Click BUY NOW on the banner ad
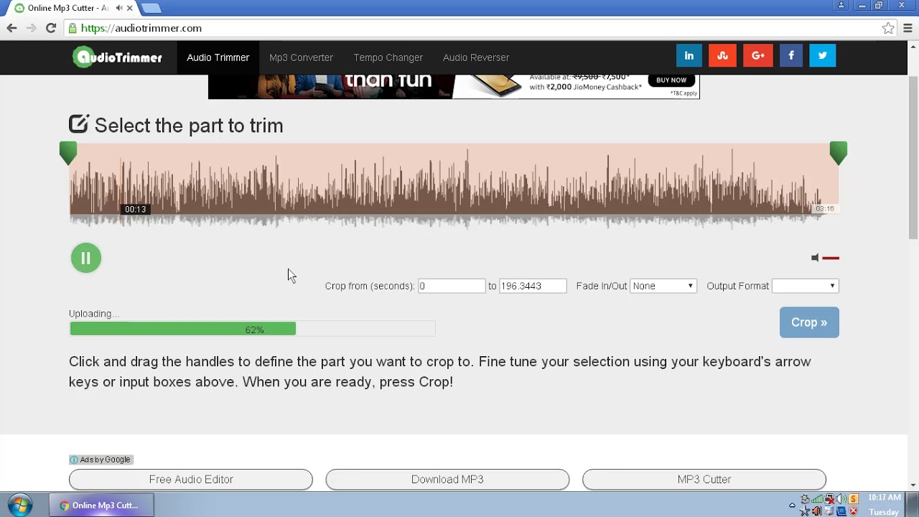The height and width of the screenshot is (517, 919). coord(671,80)
